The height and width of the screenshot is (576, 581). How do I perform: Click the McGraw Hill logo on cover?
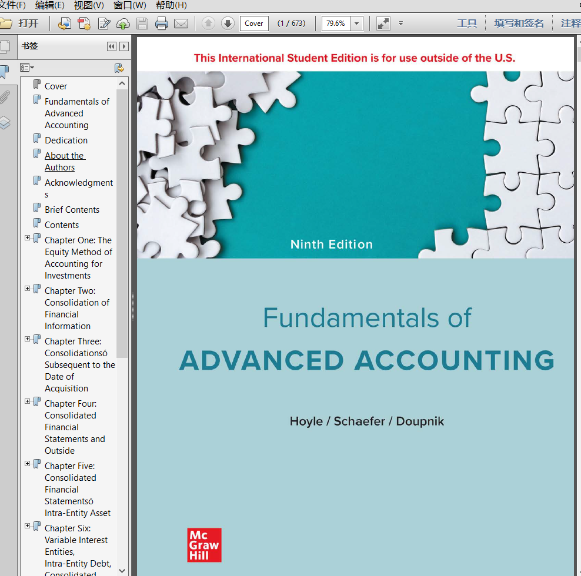coord(204,545)
